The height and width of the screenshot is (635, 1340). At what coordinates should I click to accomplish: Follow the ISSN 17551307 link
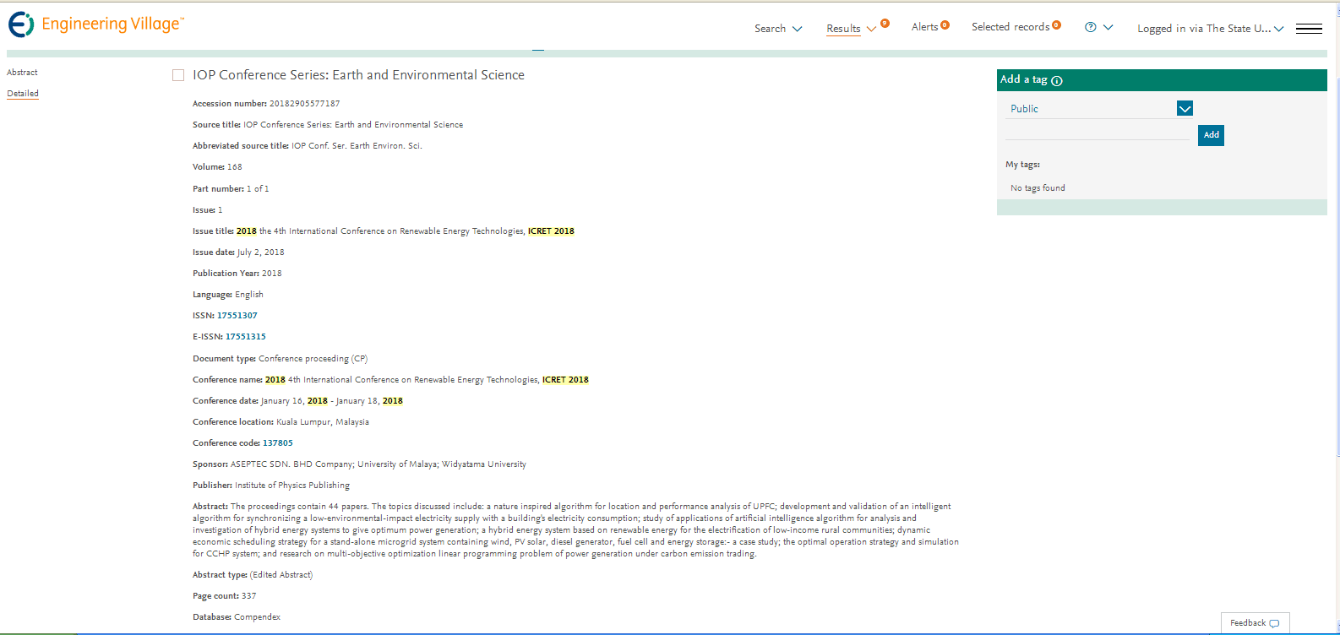pos(237,316)
